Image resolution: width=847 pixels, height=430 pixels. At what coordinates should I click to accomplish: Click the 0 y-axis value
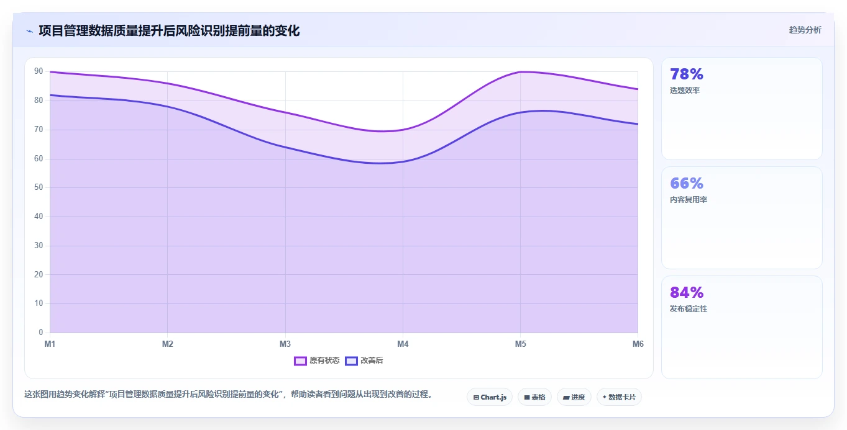click(x=41, y=333)
